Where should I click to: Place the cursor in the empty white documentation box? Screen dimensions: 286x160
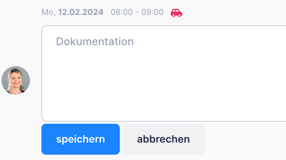(x=164, y=73)
